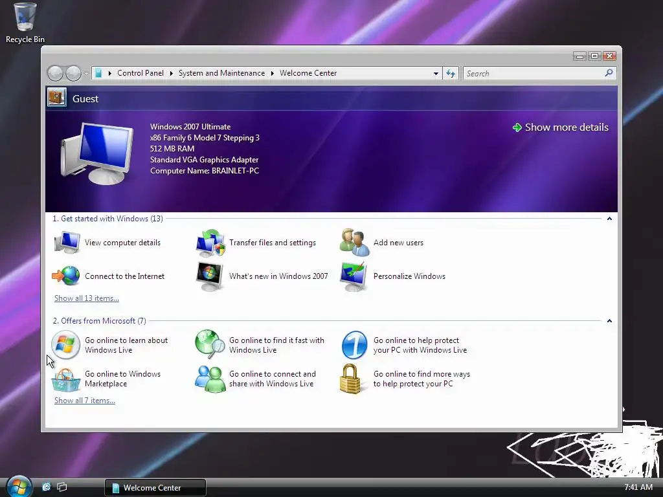Image resolution: width=663 pixels, height=497 pixels.
Task: Open the recent pages dropdown arrow
Action: click(x=86, y=74)
